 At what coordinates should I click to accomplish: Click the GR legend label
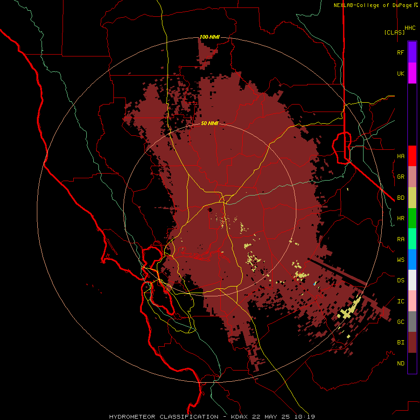tap(401, 177)
